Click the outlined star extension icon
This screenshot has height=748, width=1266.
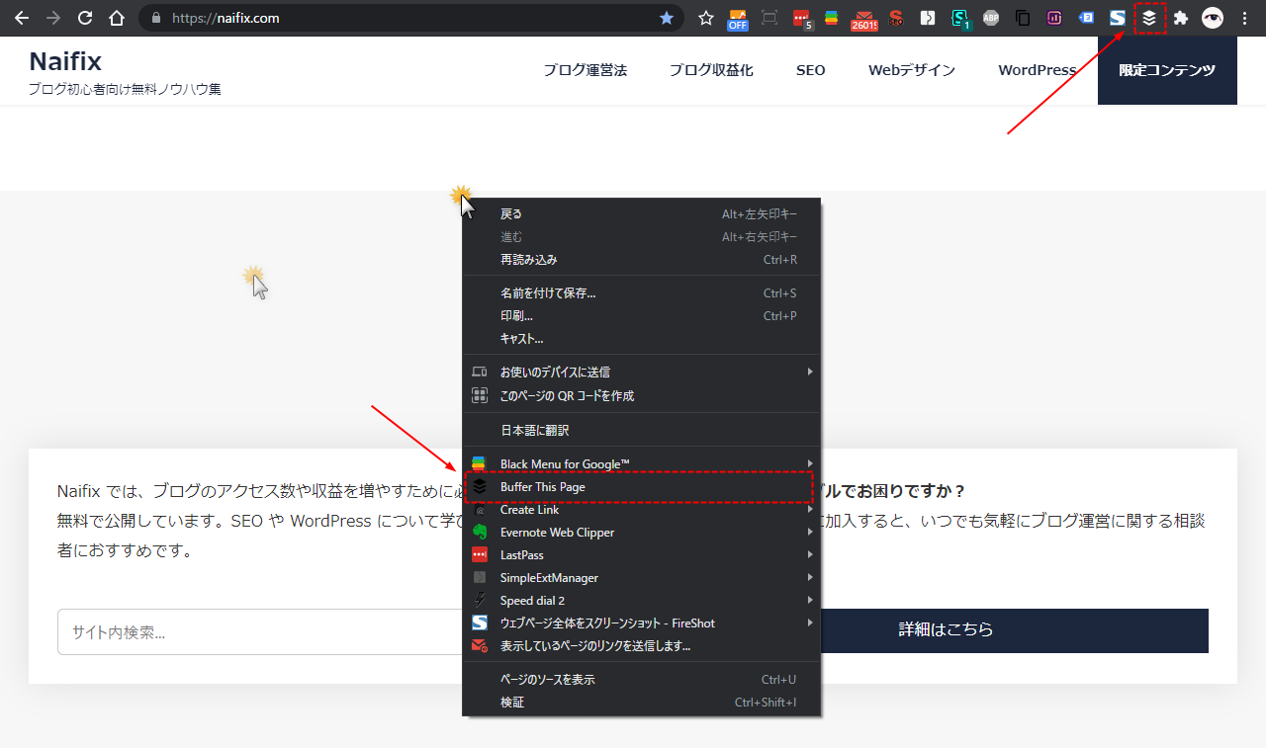coord(706,18)
